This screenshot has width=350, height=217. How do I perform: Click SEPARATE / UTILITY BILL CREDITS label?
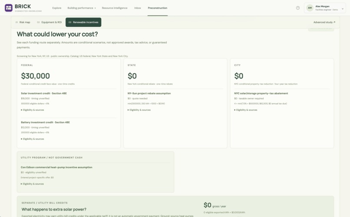click(x=44, y=203)
